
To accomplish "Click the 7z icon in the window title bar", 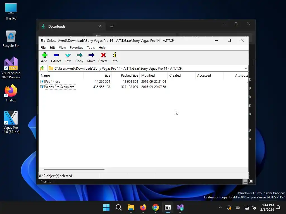I will click(x=43, y=41).
